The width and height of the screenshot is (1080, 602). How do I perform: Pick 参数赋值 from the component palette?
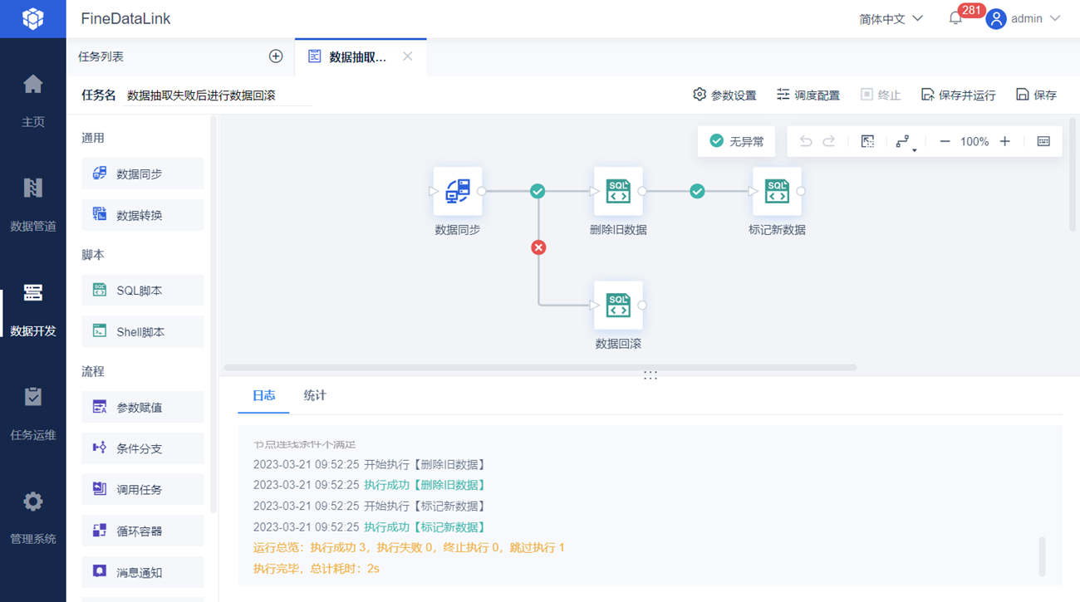pos(143,407)
